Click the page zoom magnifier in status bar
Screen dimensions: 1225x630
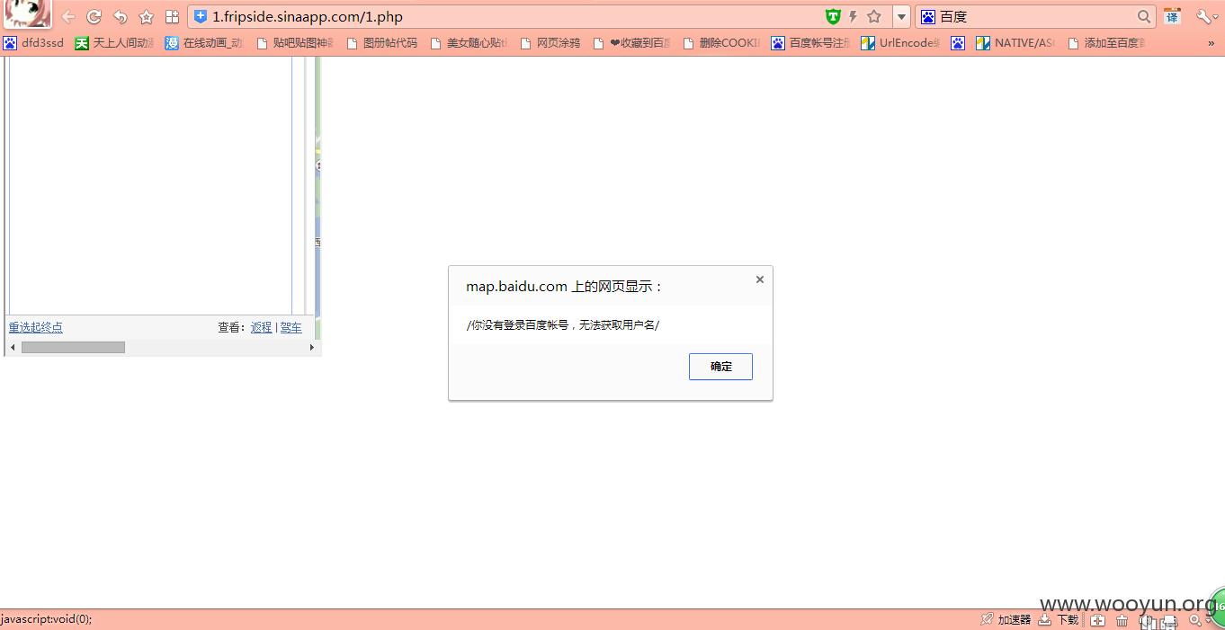(x=1195, y=620)
